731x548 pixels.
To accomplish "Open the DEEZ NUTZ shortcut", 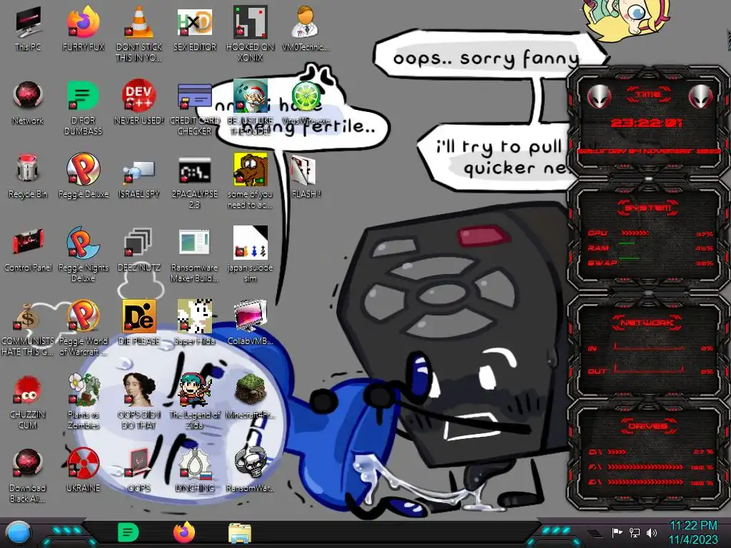I will pyautogui.click(x=139, y=250).
